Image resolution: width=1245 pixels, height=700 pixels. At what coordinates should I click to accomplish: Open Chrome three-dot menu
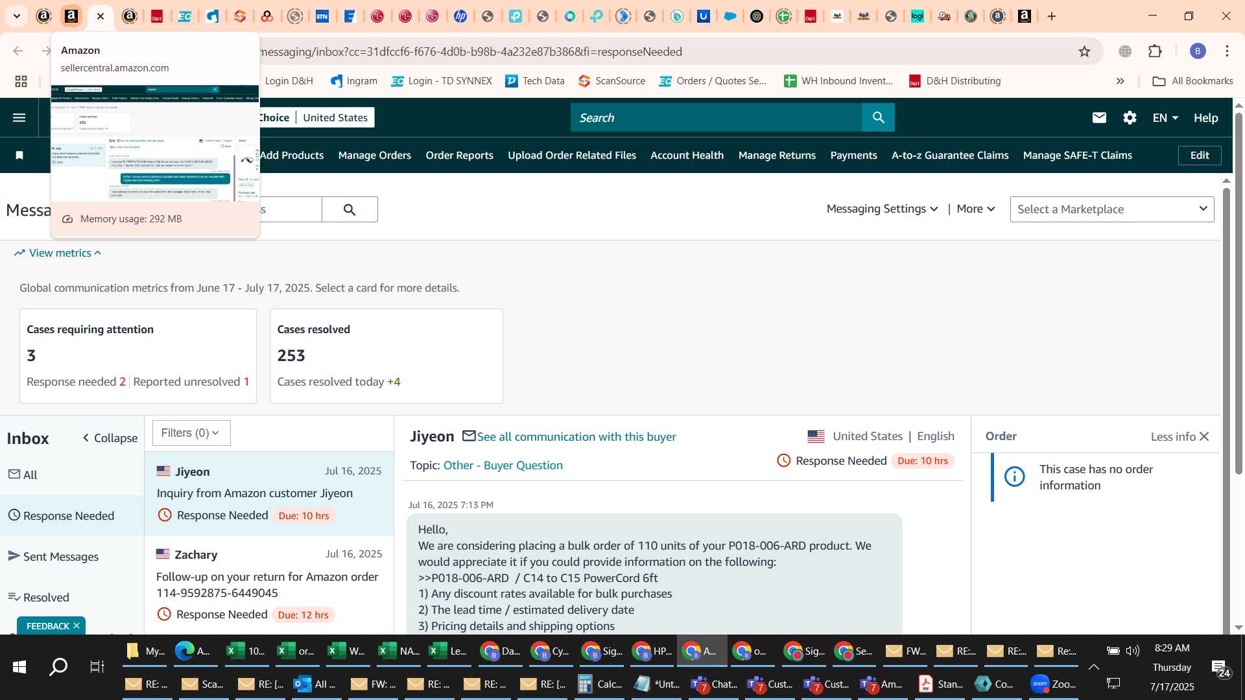click(x=1227, y=51)
